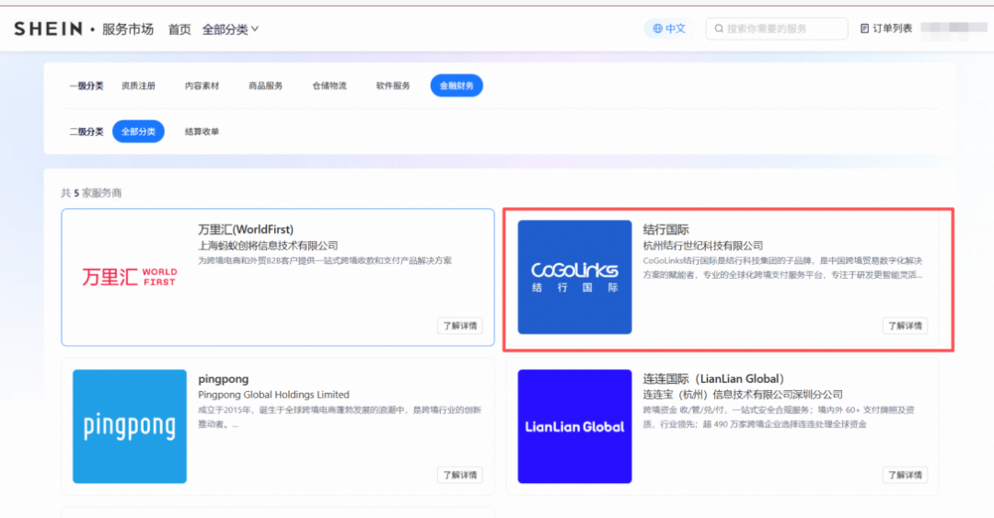Click Pingpong Global Holdings Limited text
The image size is (994, 518).
pyautogui.click(x=274, y=395)
